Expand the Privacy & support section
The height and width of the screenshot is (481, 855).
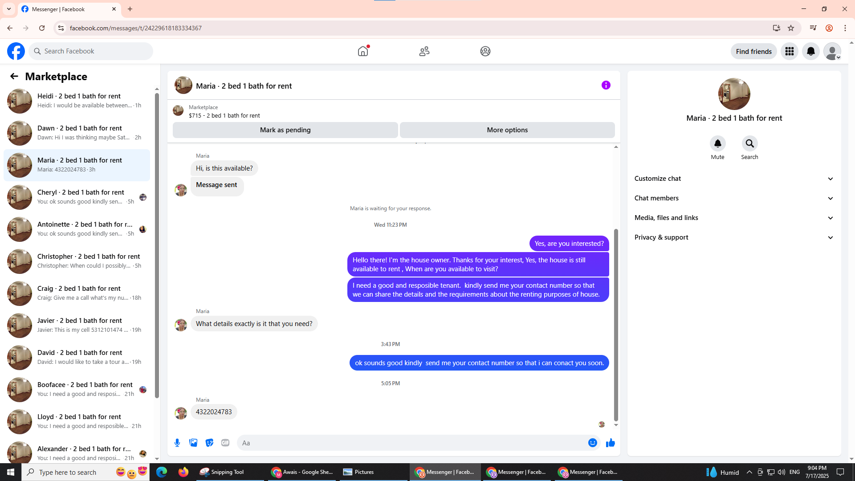(734, 237)
